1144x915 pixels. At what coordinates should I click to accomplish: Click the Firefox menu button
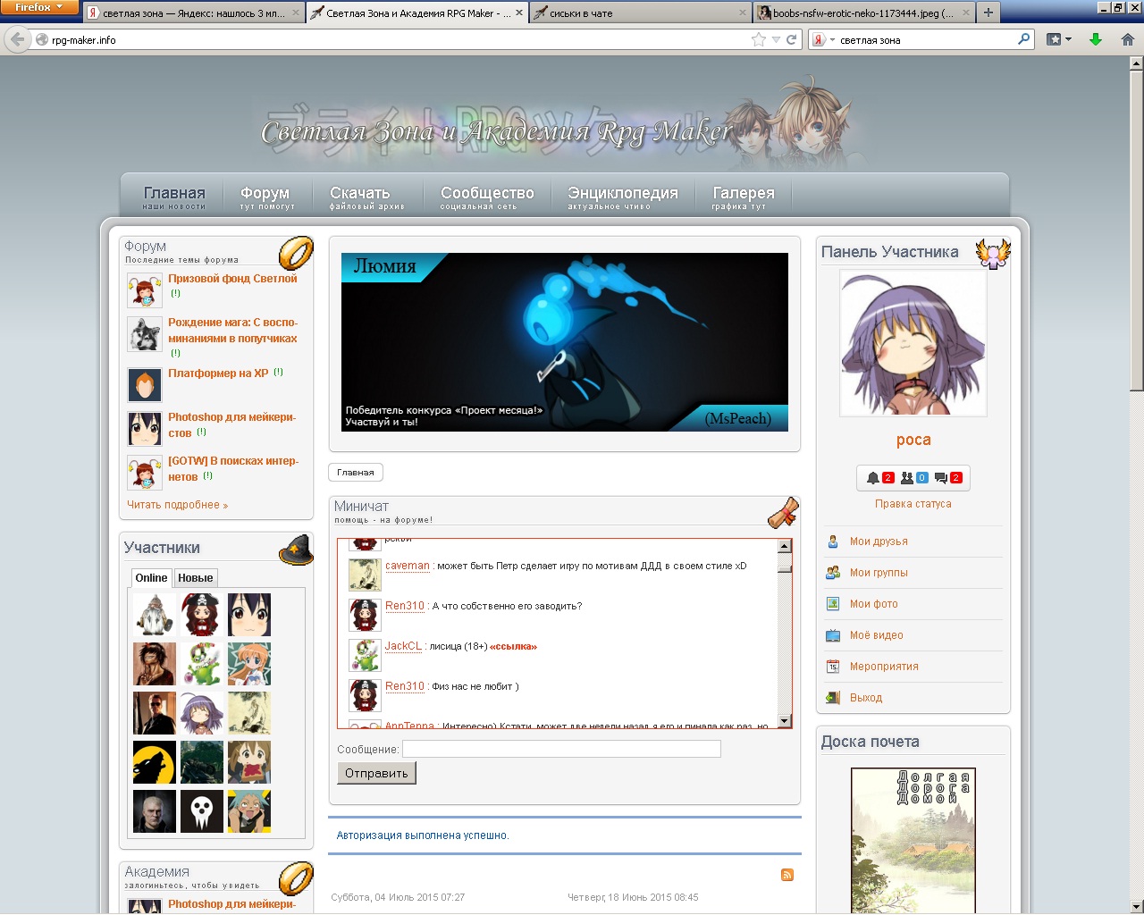pos(39,7)
